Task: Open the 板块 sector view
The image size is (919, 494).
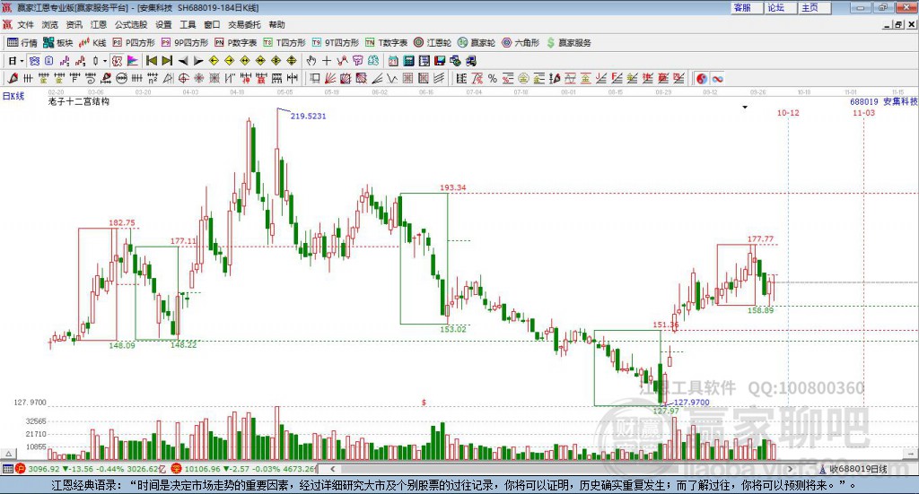Action: coord(57,43)
